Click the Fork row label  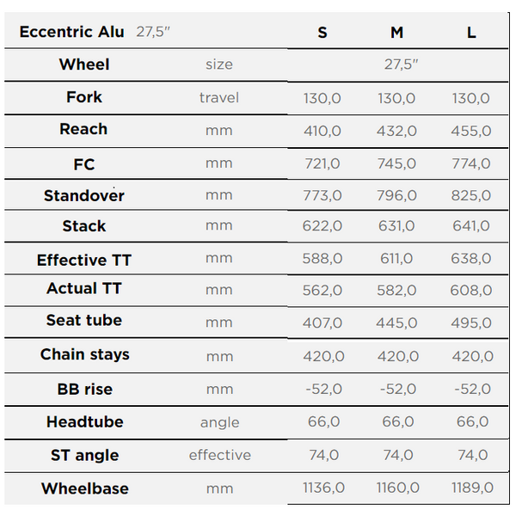pos(84,97)
